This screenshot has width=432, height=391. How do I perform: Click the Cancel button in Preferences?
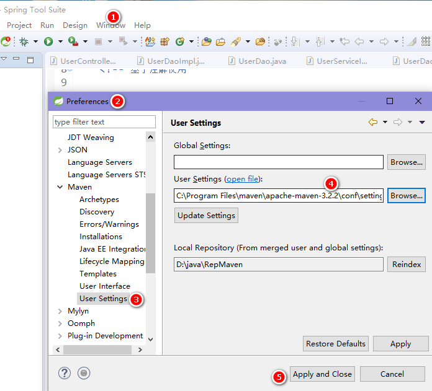point(392,374)
